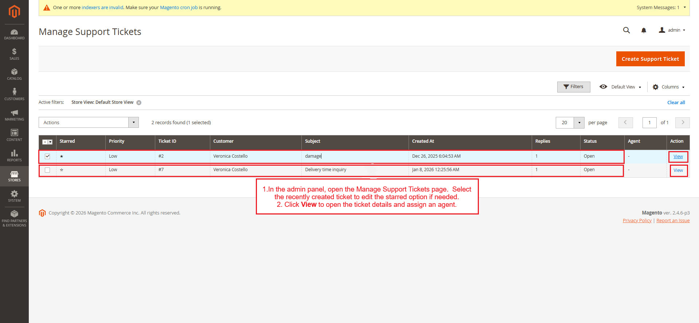The height and width of the screenshot is (323, 699).
Task: Toggle the empty star on ticket #7
Action: point(62,170)
